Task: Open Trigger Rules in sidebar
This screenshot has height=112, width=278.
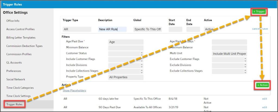Action: (x=14, y=104)
